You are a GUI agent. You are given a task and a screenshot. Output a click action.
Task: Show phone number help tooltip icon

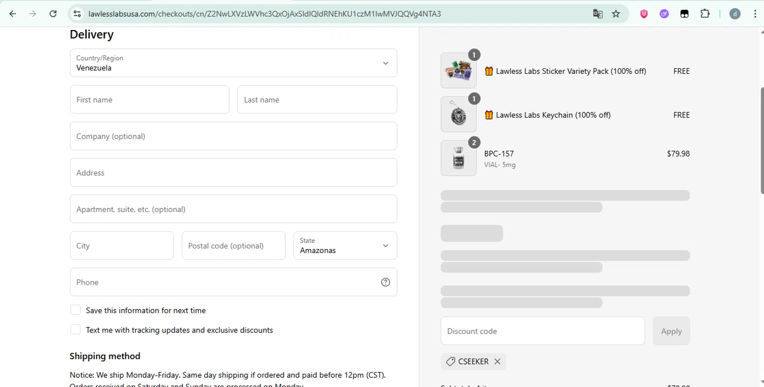(386, 282)
